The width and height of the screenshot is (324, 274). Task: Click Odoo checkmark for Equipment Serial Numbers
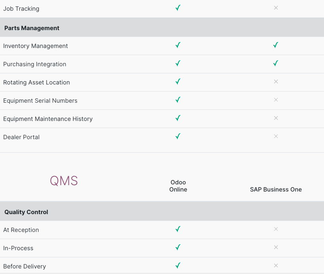pyautogui.click(x=178, y=100)
